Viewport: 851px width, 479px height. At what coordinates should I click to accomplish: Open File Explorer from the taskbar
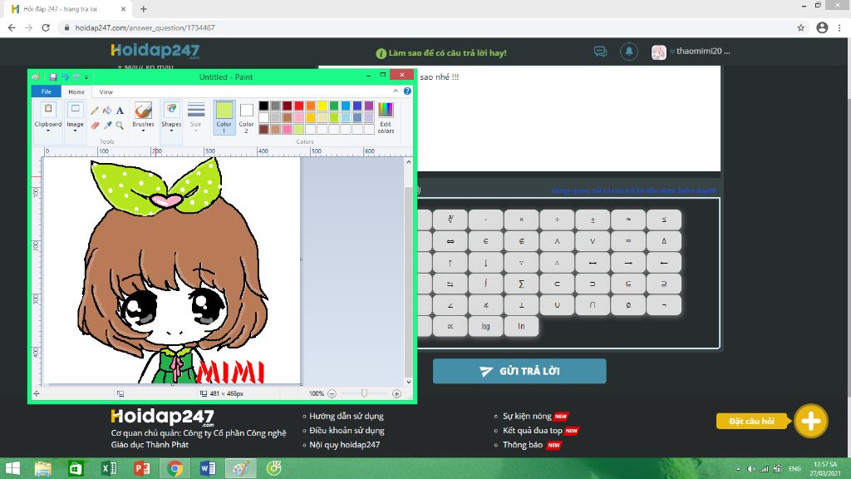coord(43,468)
